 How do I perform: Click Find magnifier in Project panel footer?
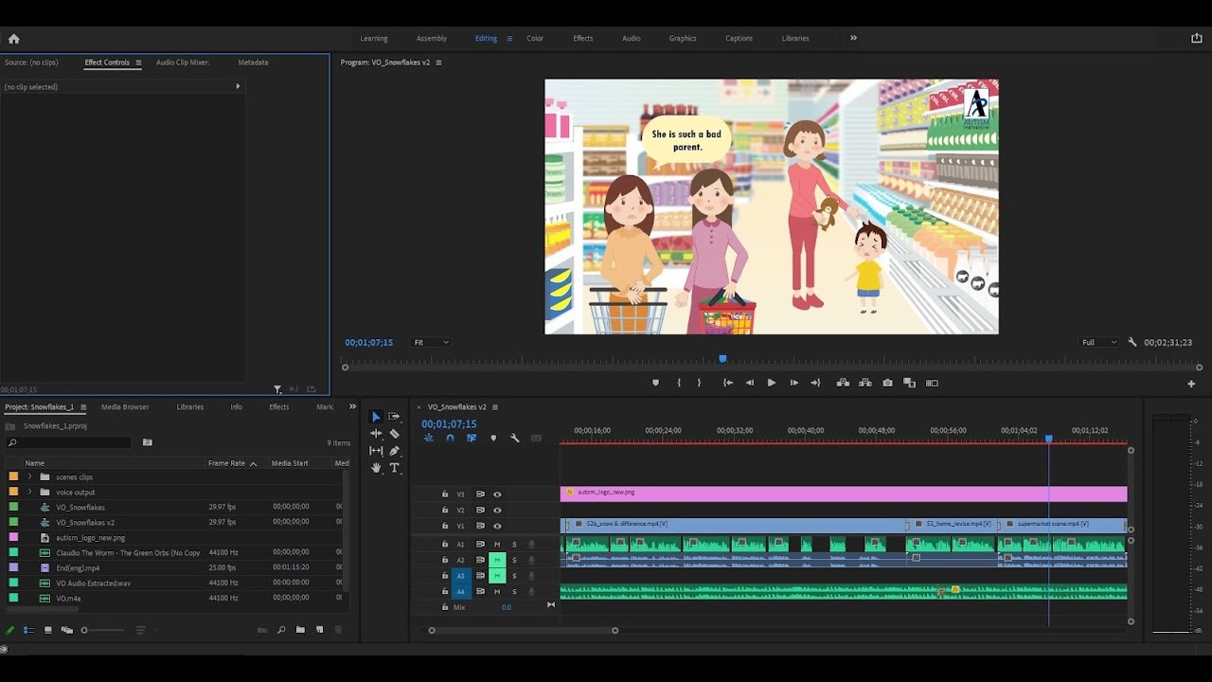coord(281,630)
